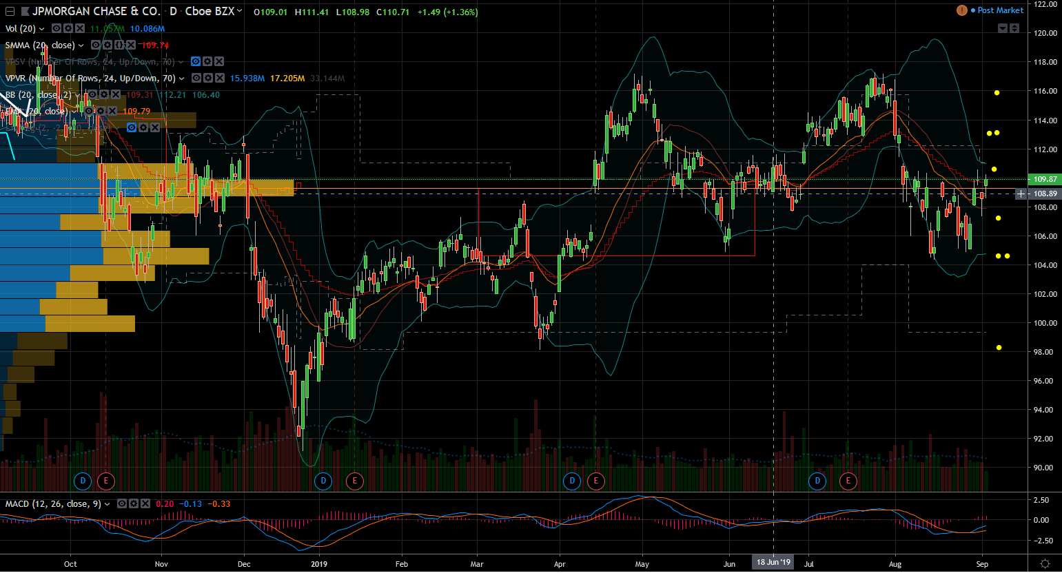Remove the BB (20, close, 2) indicator
Viewport: 1062px width, 573px height.
115,95
